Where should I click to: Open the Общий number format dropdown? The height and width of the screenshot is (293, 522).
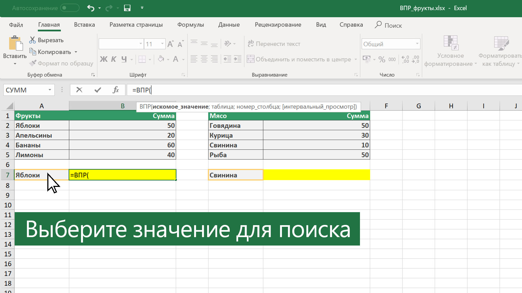pyautogui.click(x=417, y=44)
